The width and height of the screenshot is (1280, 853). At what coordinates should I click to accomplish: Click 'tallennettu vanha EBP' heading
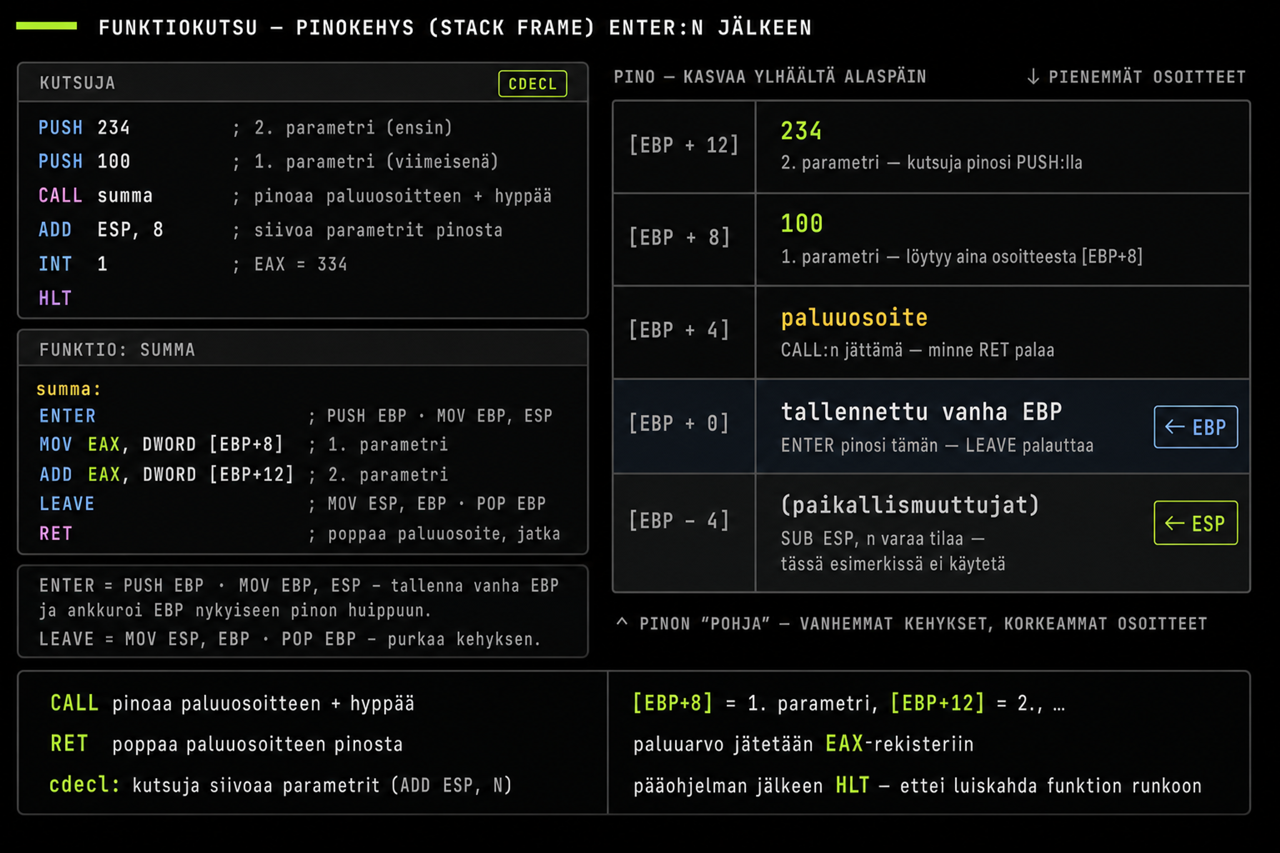(x=921, y=413)
